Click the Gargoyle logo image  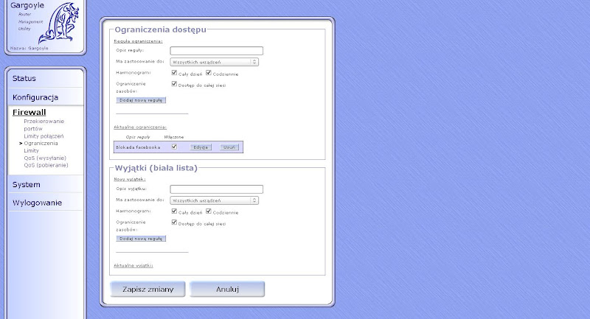tap(58, 23)
